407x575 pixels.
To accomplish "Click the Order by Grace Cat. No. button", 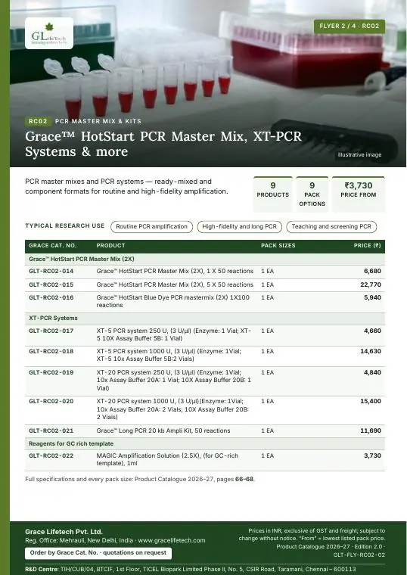I will coord(98,553).
